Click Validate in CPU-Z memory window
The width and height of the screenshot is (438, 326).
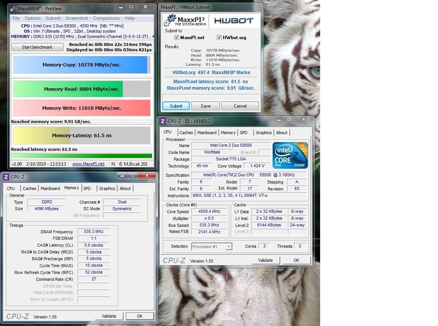(x=109, y=316)
